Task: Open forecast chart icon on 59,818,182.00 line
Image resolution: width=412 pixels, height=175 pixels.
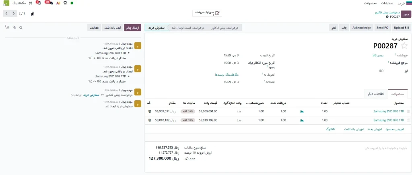Action: click(x=302, y=120)
